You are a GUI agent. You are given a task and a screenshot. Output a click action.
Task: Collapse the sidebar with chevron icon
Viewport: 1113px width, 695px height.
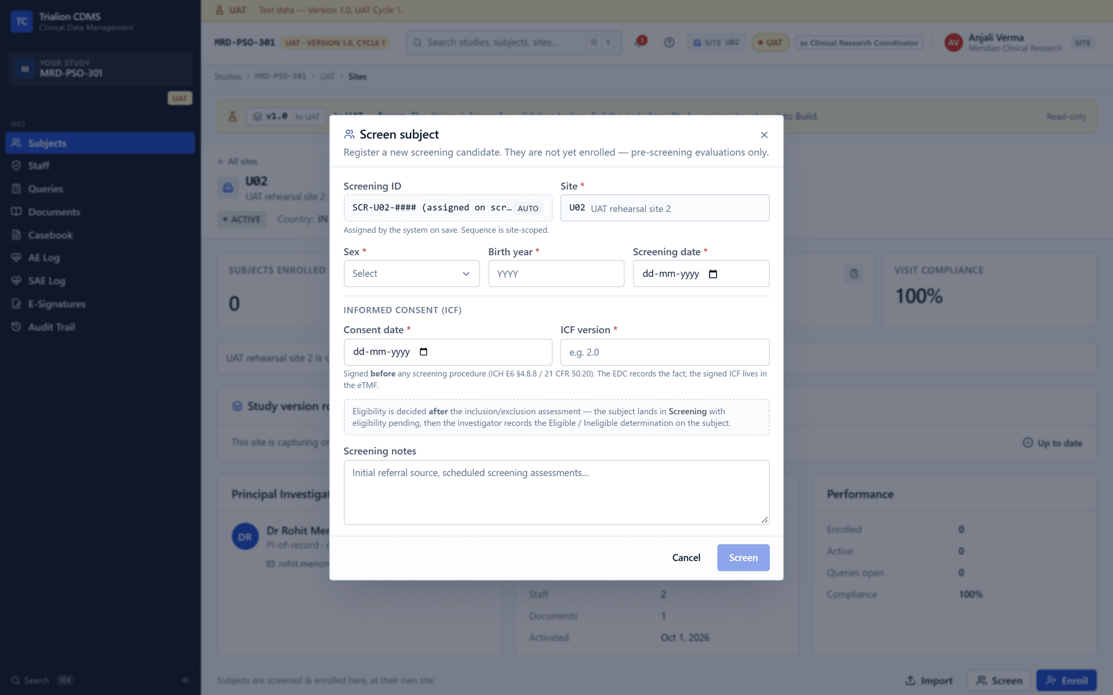[185, 681]
